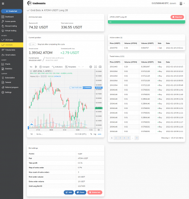Enter chart fullscreen mode
The image size is (189, 199).
pyautogui.click(x=95, y=67)
